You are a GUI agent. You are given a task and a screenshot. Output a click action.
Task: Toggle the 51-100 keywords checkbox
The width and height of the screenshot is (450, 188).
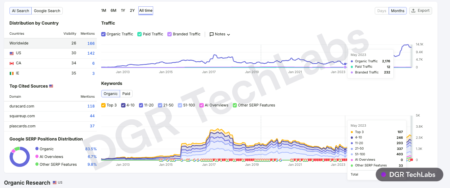(180, 105)
